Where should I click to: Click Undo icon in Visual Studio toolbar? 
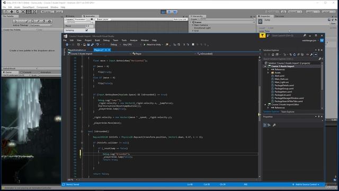pos(97,45)
